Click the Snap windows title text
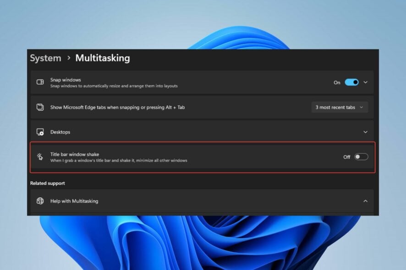 coord(66,80)
